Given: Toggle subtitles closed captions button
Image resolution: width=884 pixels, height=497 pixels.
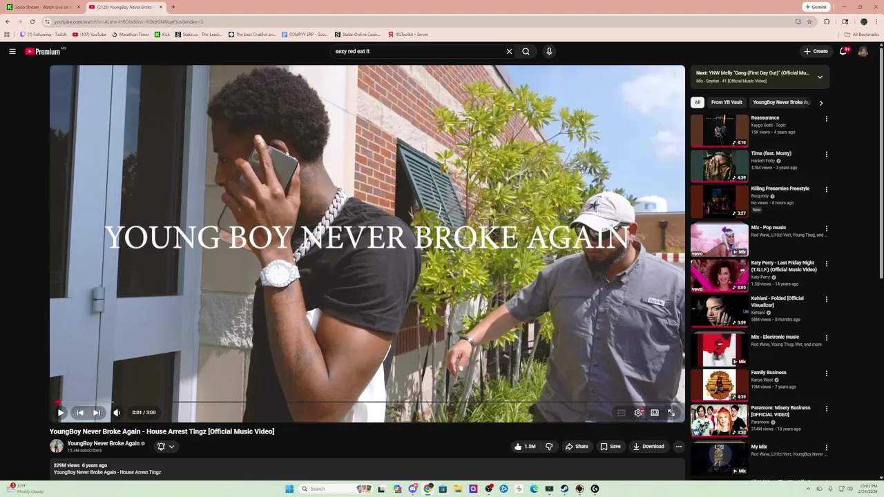Looking at the screenshot, I should (x=622, y=413).
